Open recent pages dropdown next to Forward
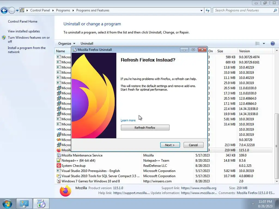Image resolution: width=279 pixels, height=209 pixels. 17,11
